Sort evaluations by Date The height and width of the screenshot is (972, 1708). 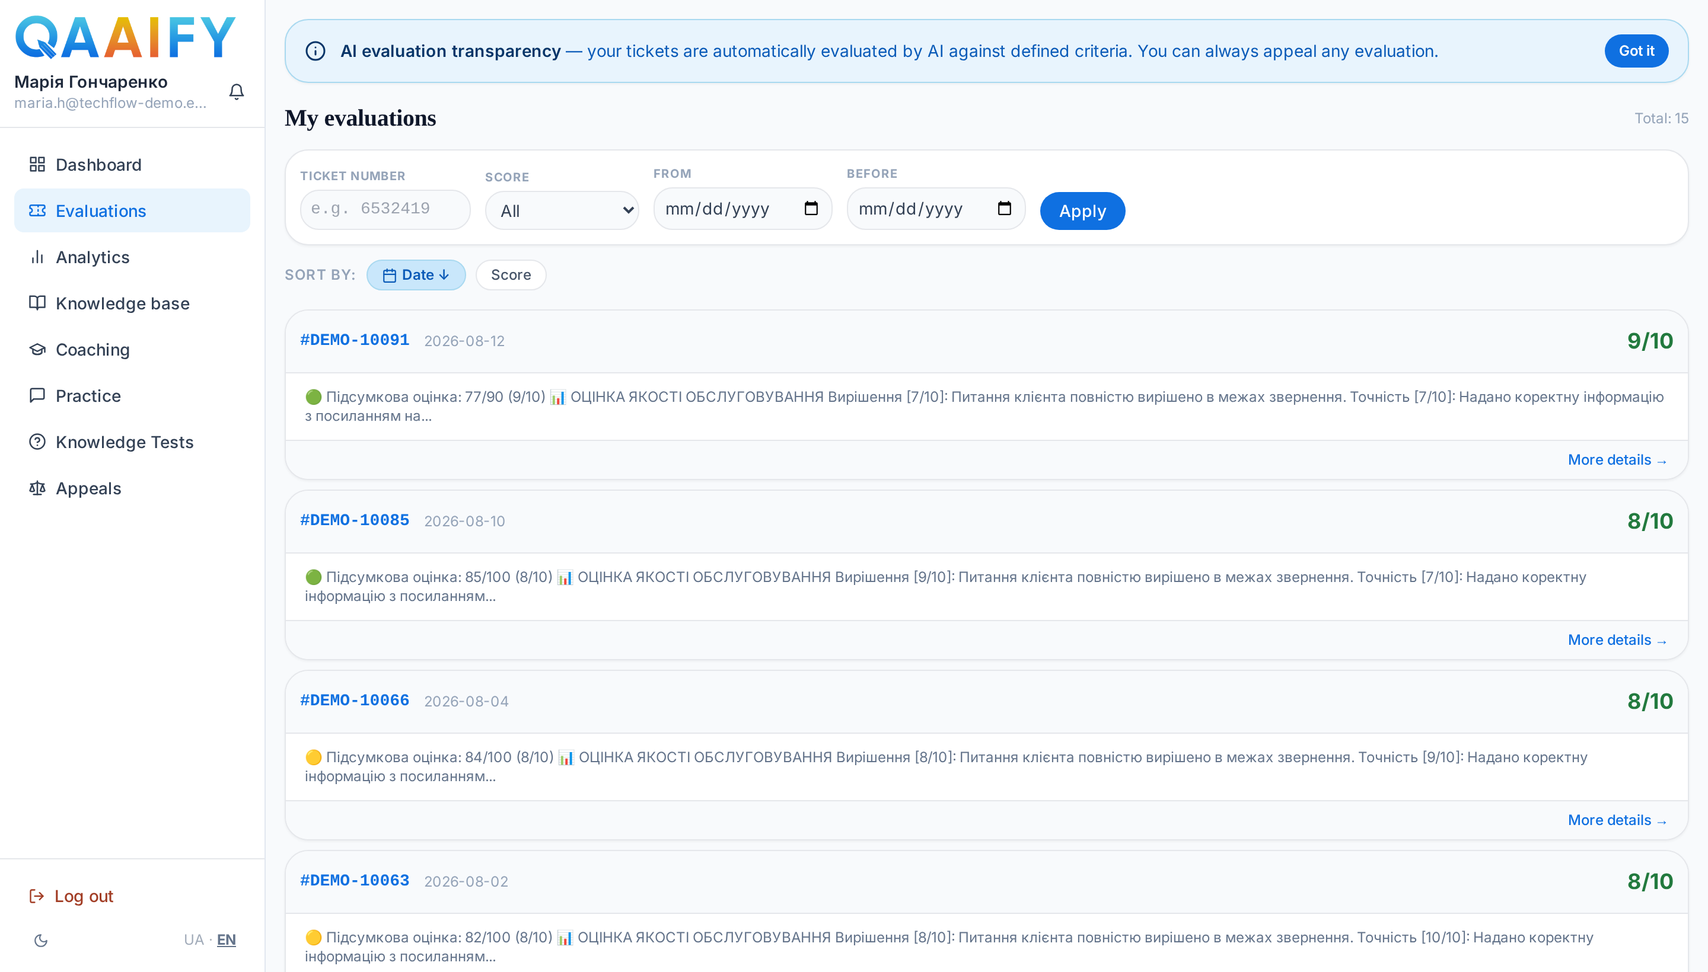pos(416,274)
